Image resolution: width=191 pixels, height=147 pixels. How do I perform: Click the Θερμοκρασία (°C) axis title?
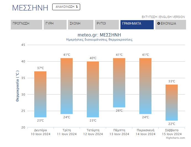click(x=17, y=86)
